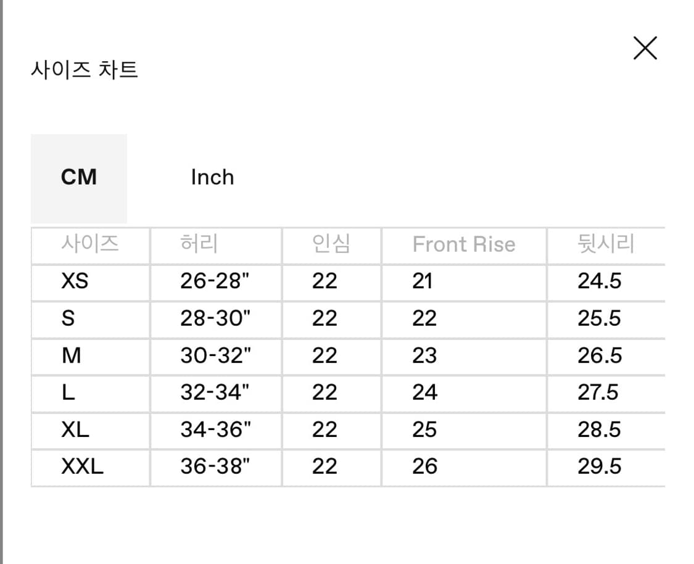Screen dimensions: 694x564
Task: Select the L size row label
Action: point(68,392)
